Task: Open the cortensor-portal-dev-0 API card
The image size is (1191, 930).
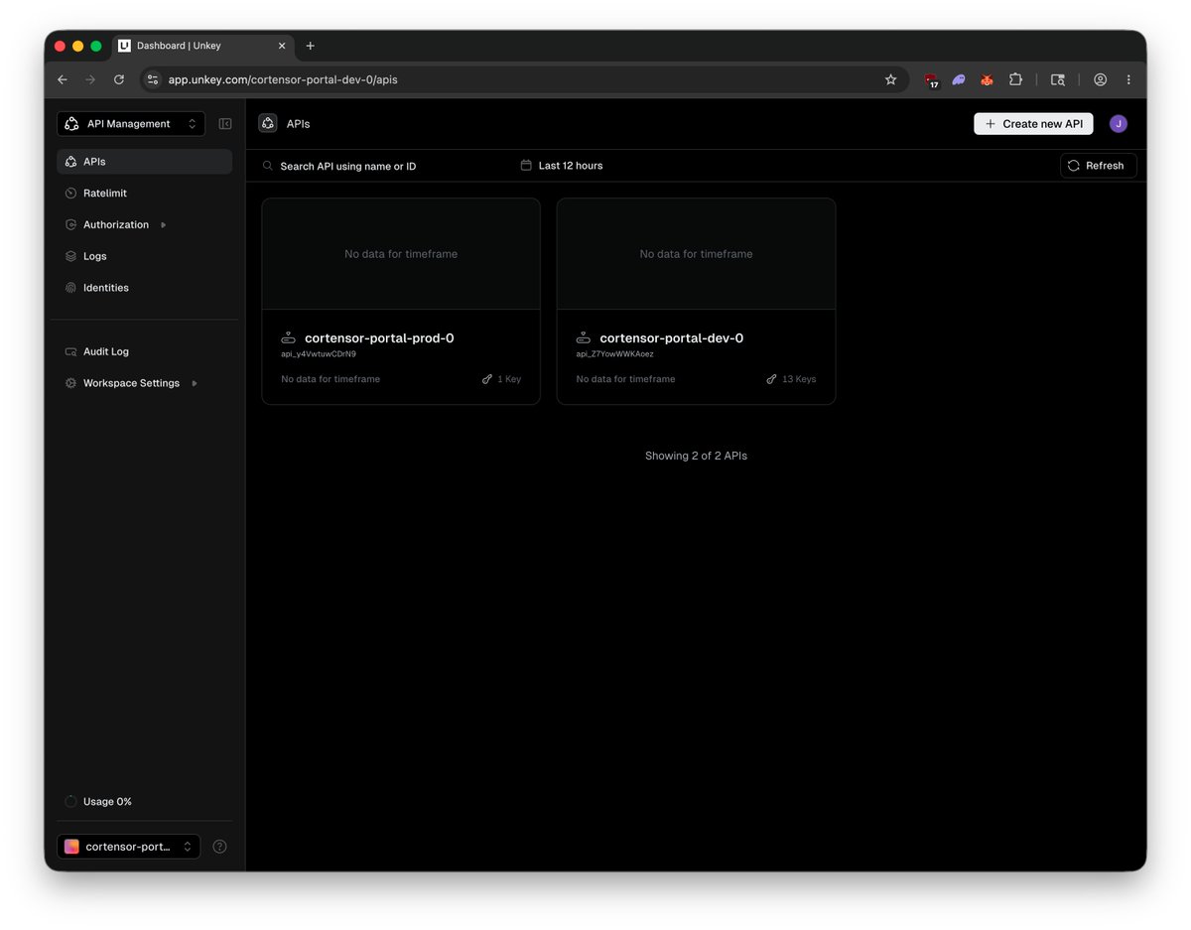Action: 696,302
